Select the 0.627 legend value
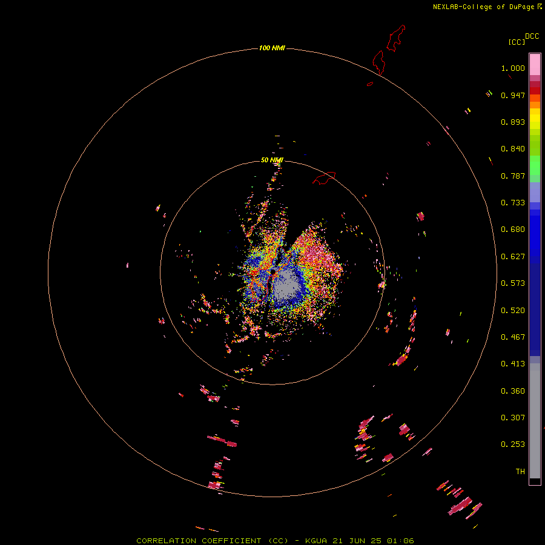The height and width of the screenshot is (545, 545). click(x=513, y=257)
